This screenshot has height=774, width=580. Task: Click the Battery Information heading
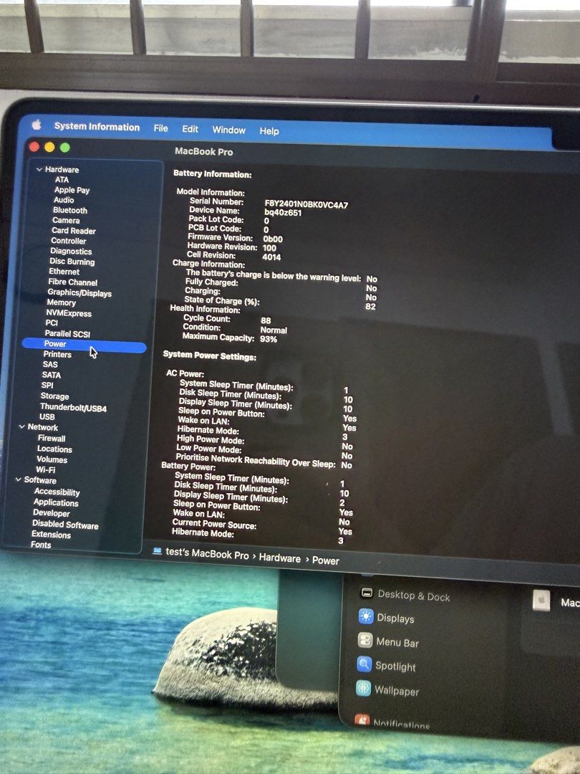[212, 174]
